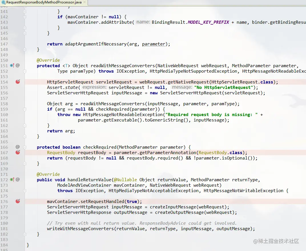Collapse the fold end marker at line 144
Image resolution: width=306 pixels, height=251 pixels.
[x=25, y=28]
